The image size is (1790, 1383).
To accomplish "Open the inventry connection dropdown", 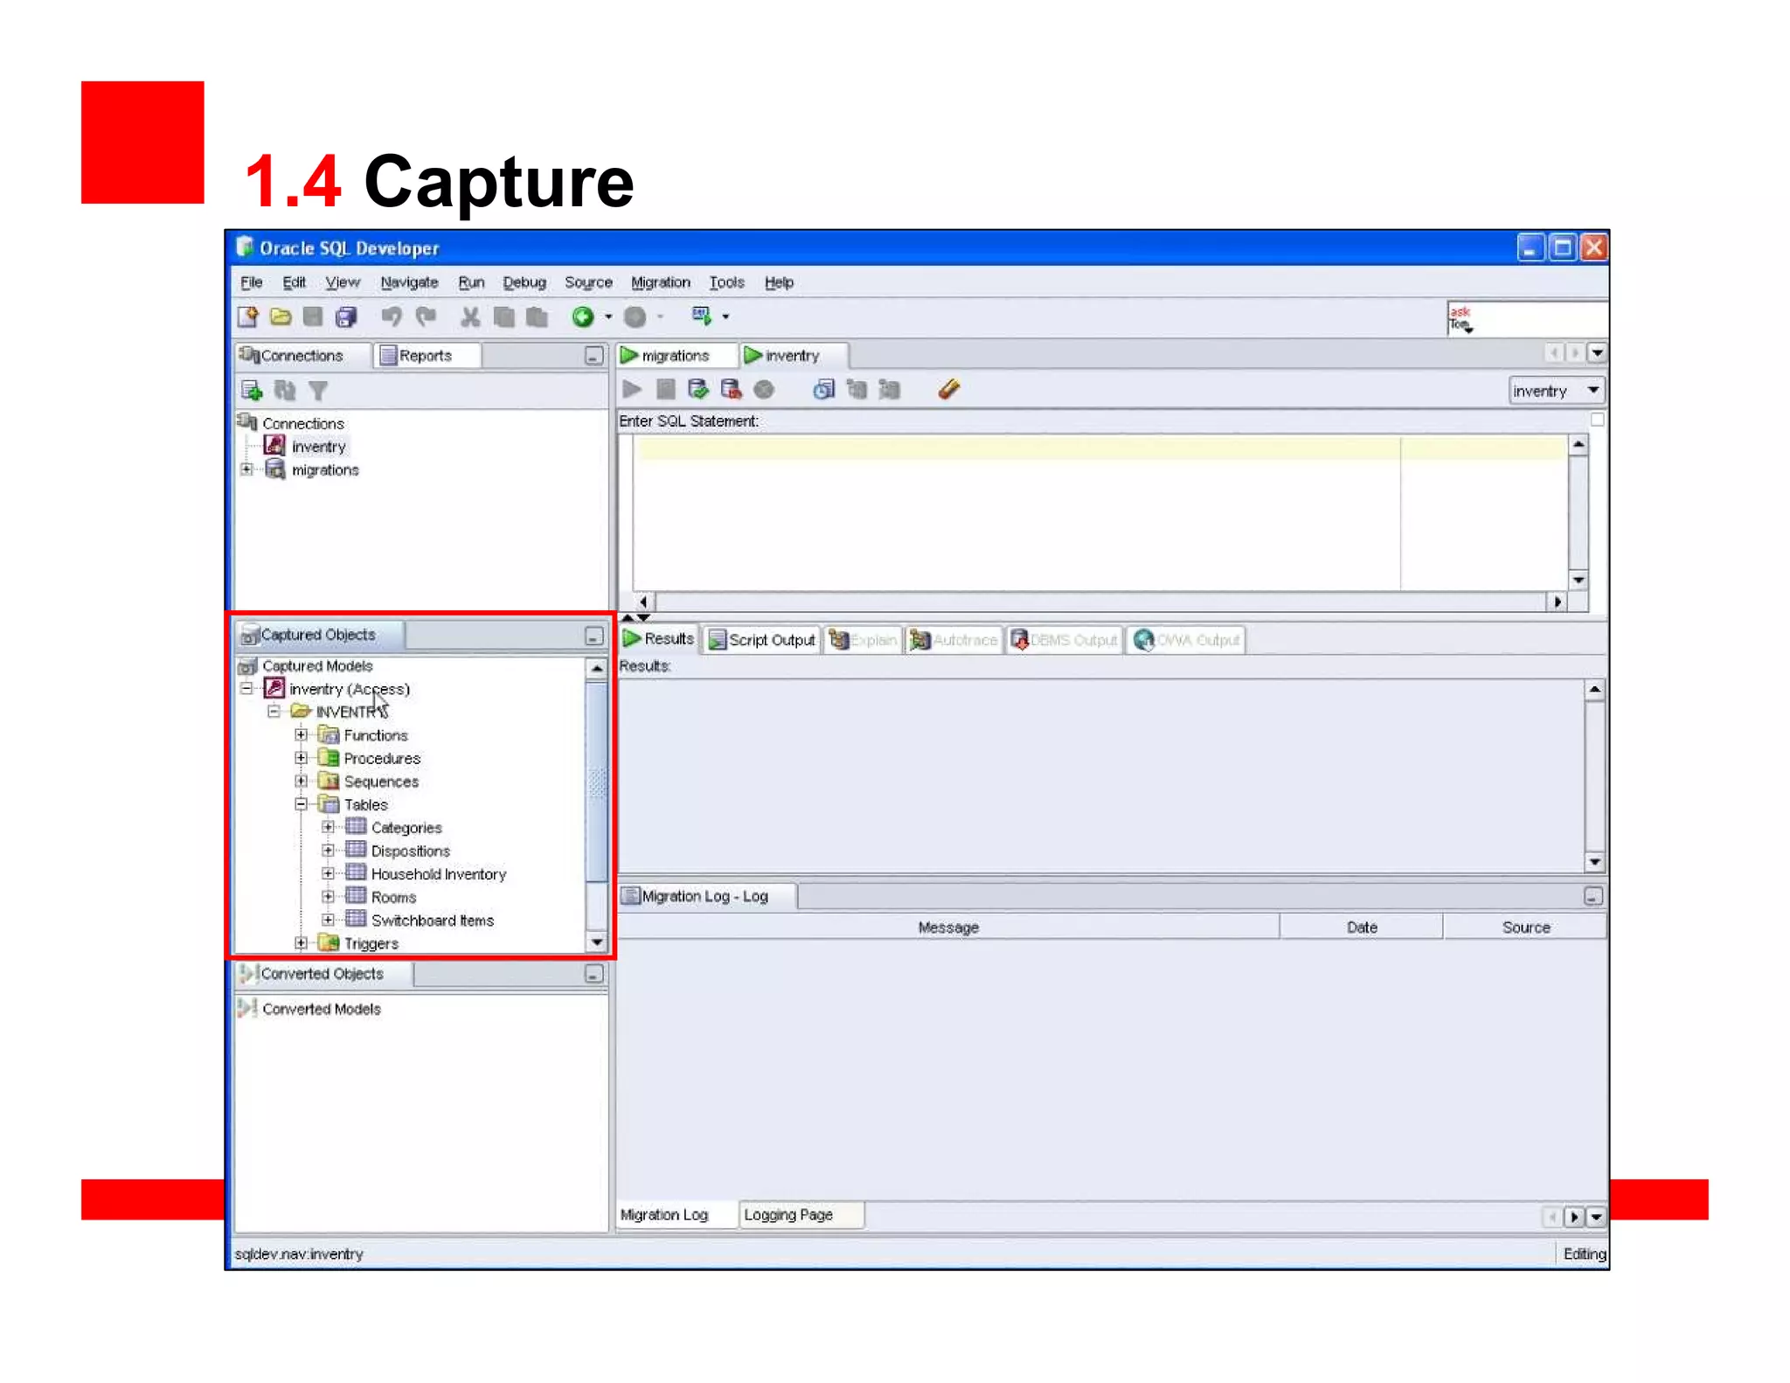I will pyautogui.click(x=1592, y=391).
